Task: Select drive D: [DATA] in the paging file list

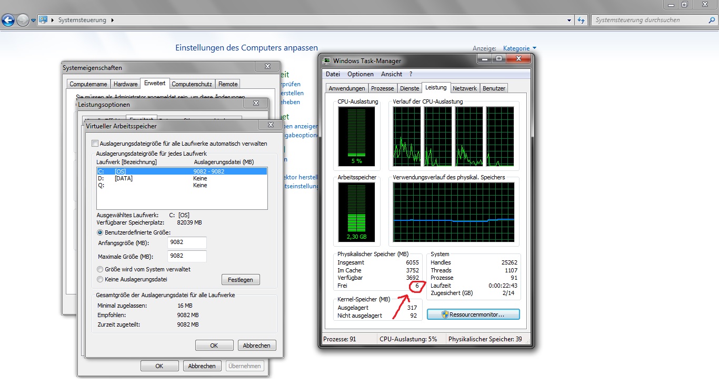Action: (x=182, y=178)
